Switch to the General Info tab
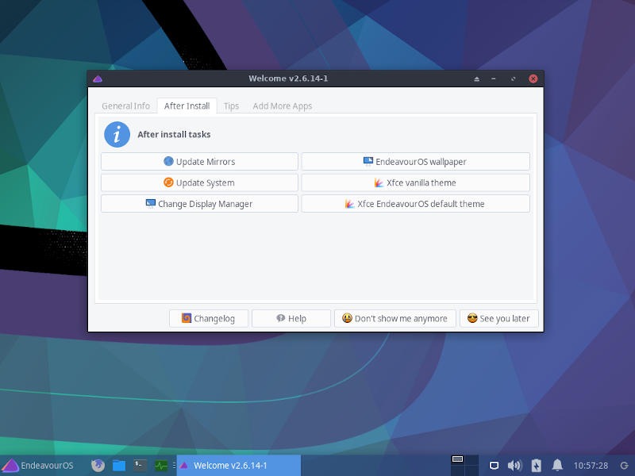This screenshot has width=635, height=476. pos(125,105)
